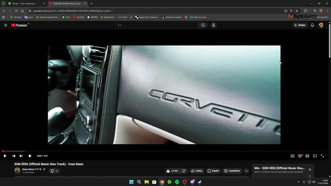
Task: Mute the player volume
Action: tap(30, 156)
